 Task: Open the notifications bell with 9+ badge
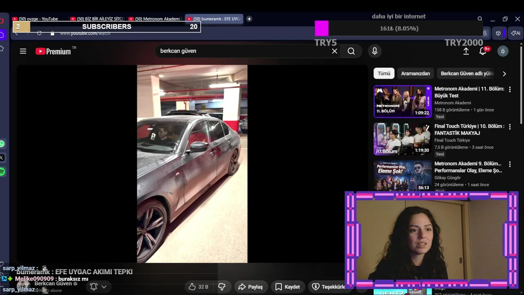click(483, 51)
